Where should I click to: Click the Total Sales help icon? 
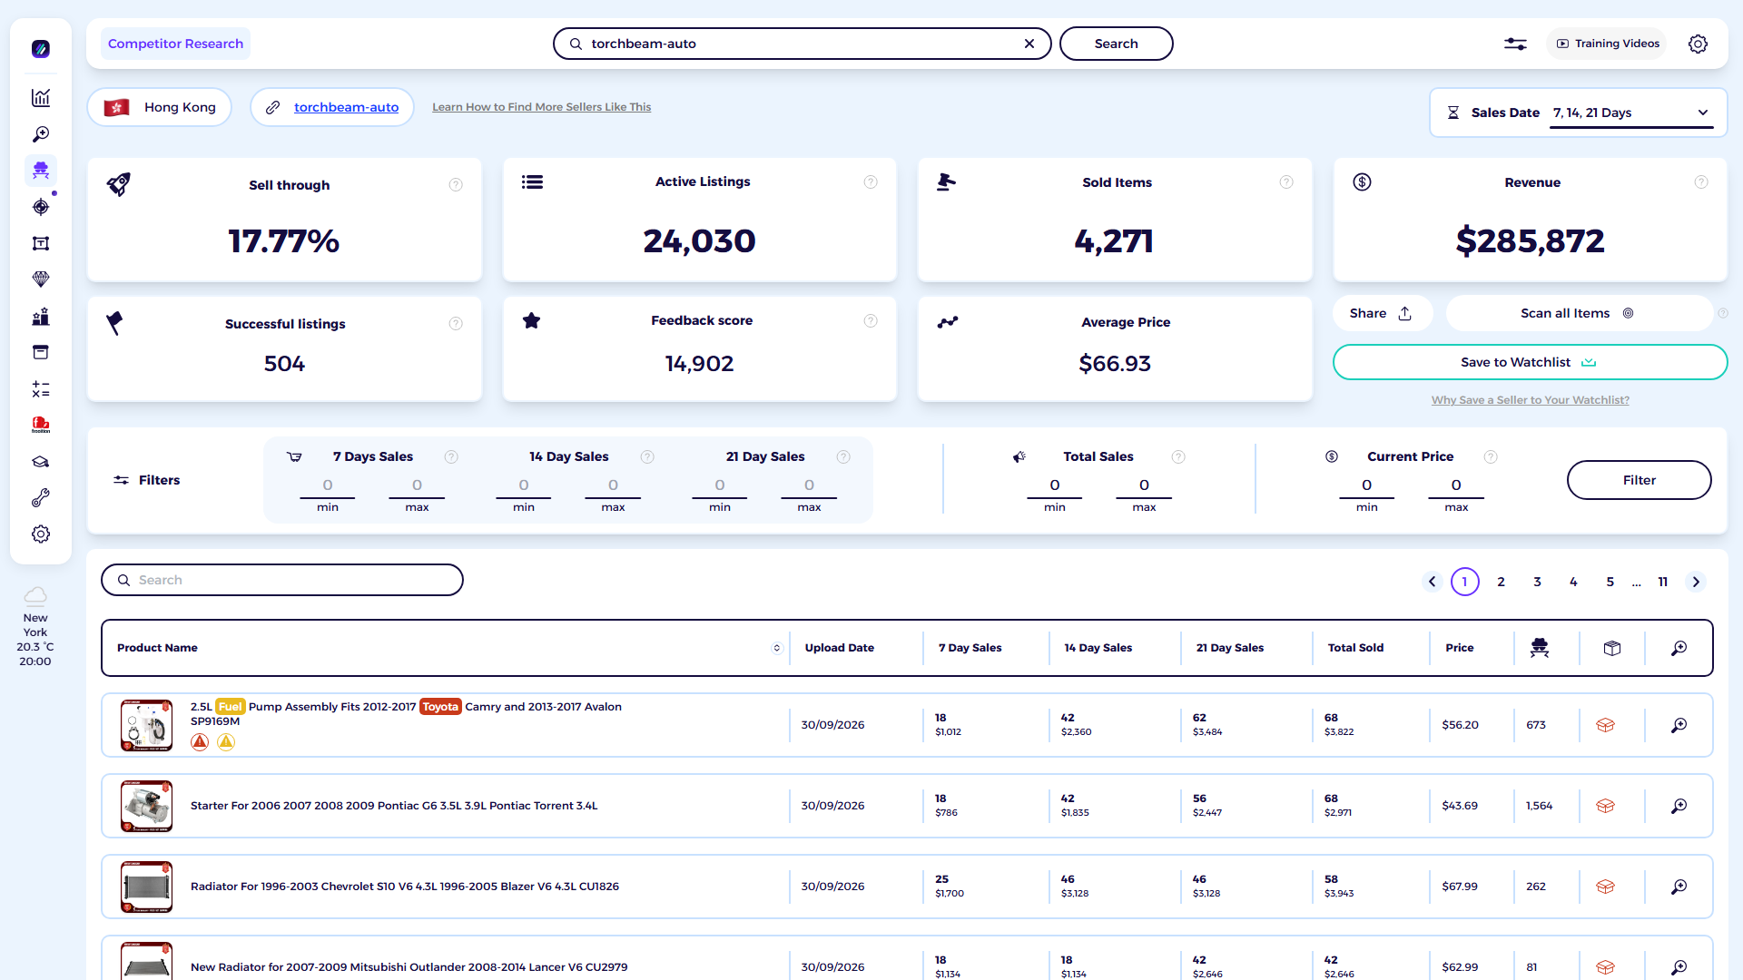click(1178, 457)
